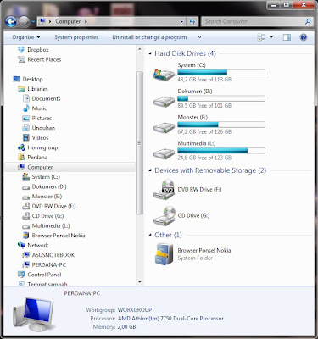
Task: Click the Dokumen (D:) capacity bar
Action: (221, 98)
